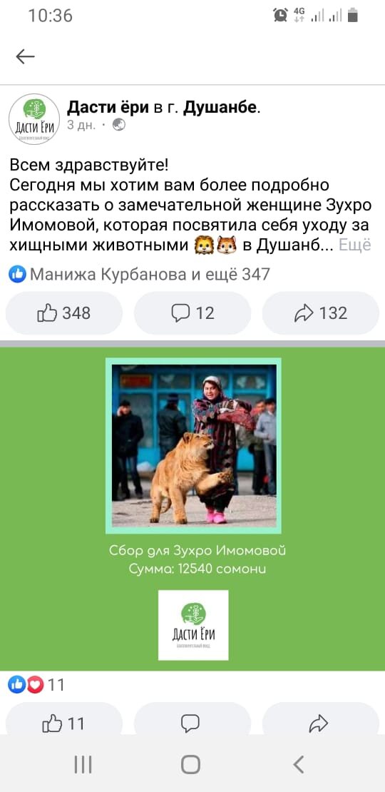
Task: Share the post with 132 shares
Action: (x=321, y=313)
